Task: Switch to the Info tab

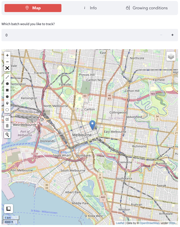Action: click(x=91, y=8)
